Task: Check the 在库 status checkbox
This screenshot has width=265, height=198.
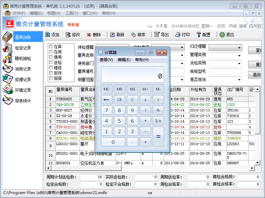Action: click(51, 47)
